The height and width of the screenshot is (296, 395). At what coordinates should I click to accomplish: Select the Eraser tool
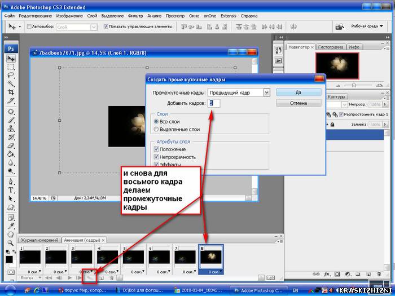click(x=11, y=145)
